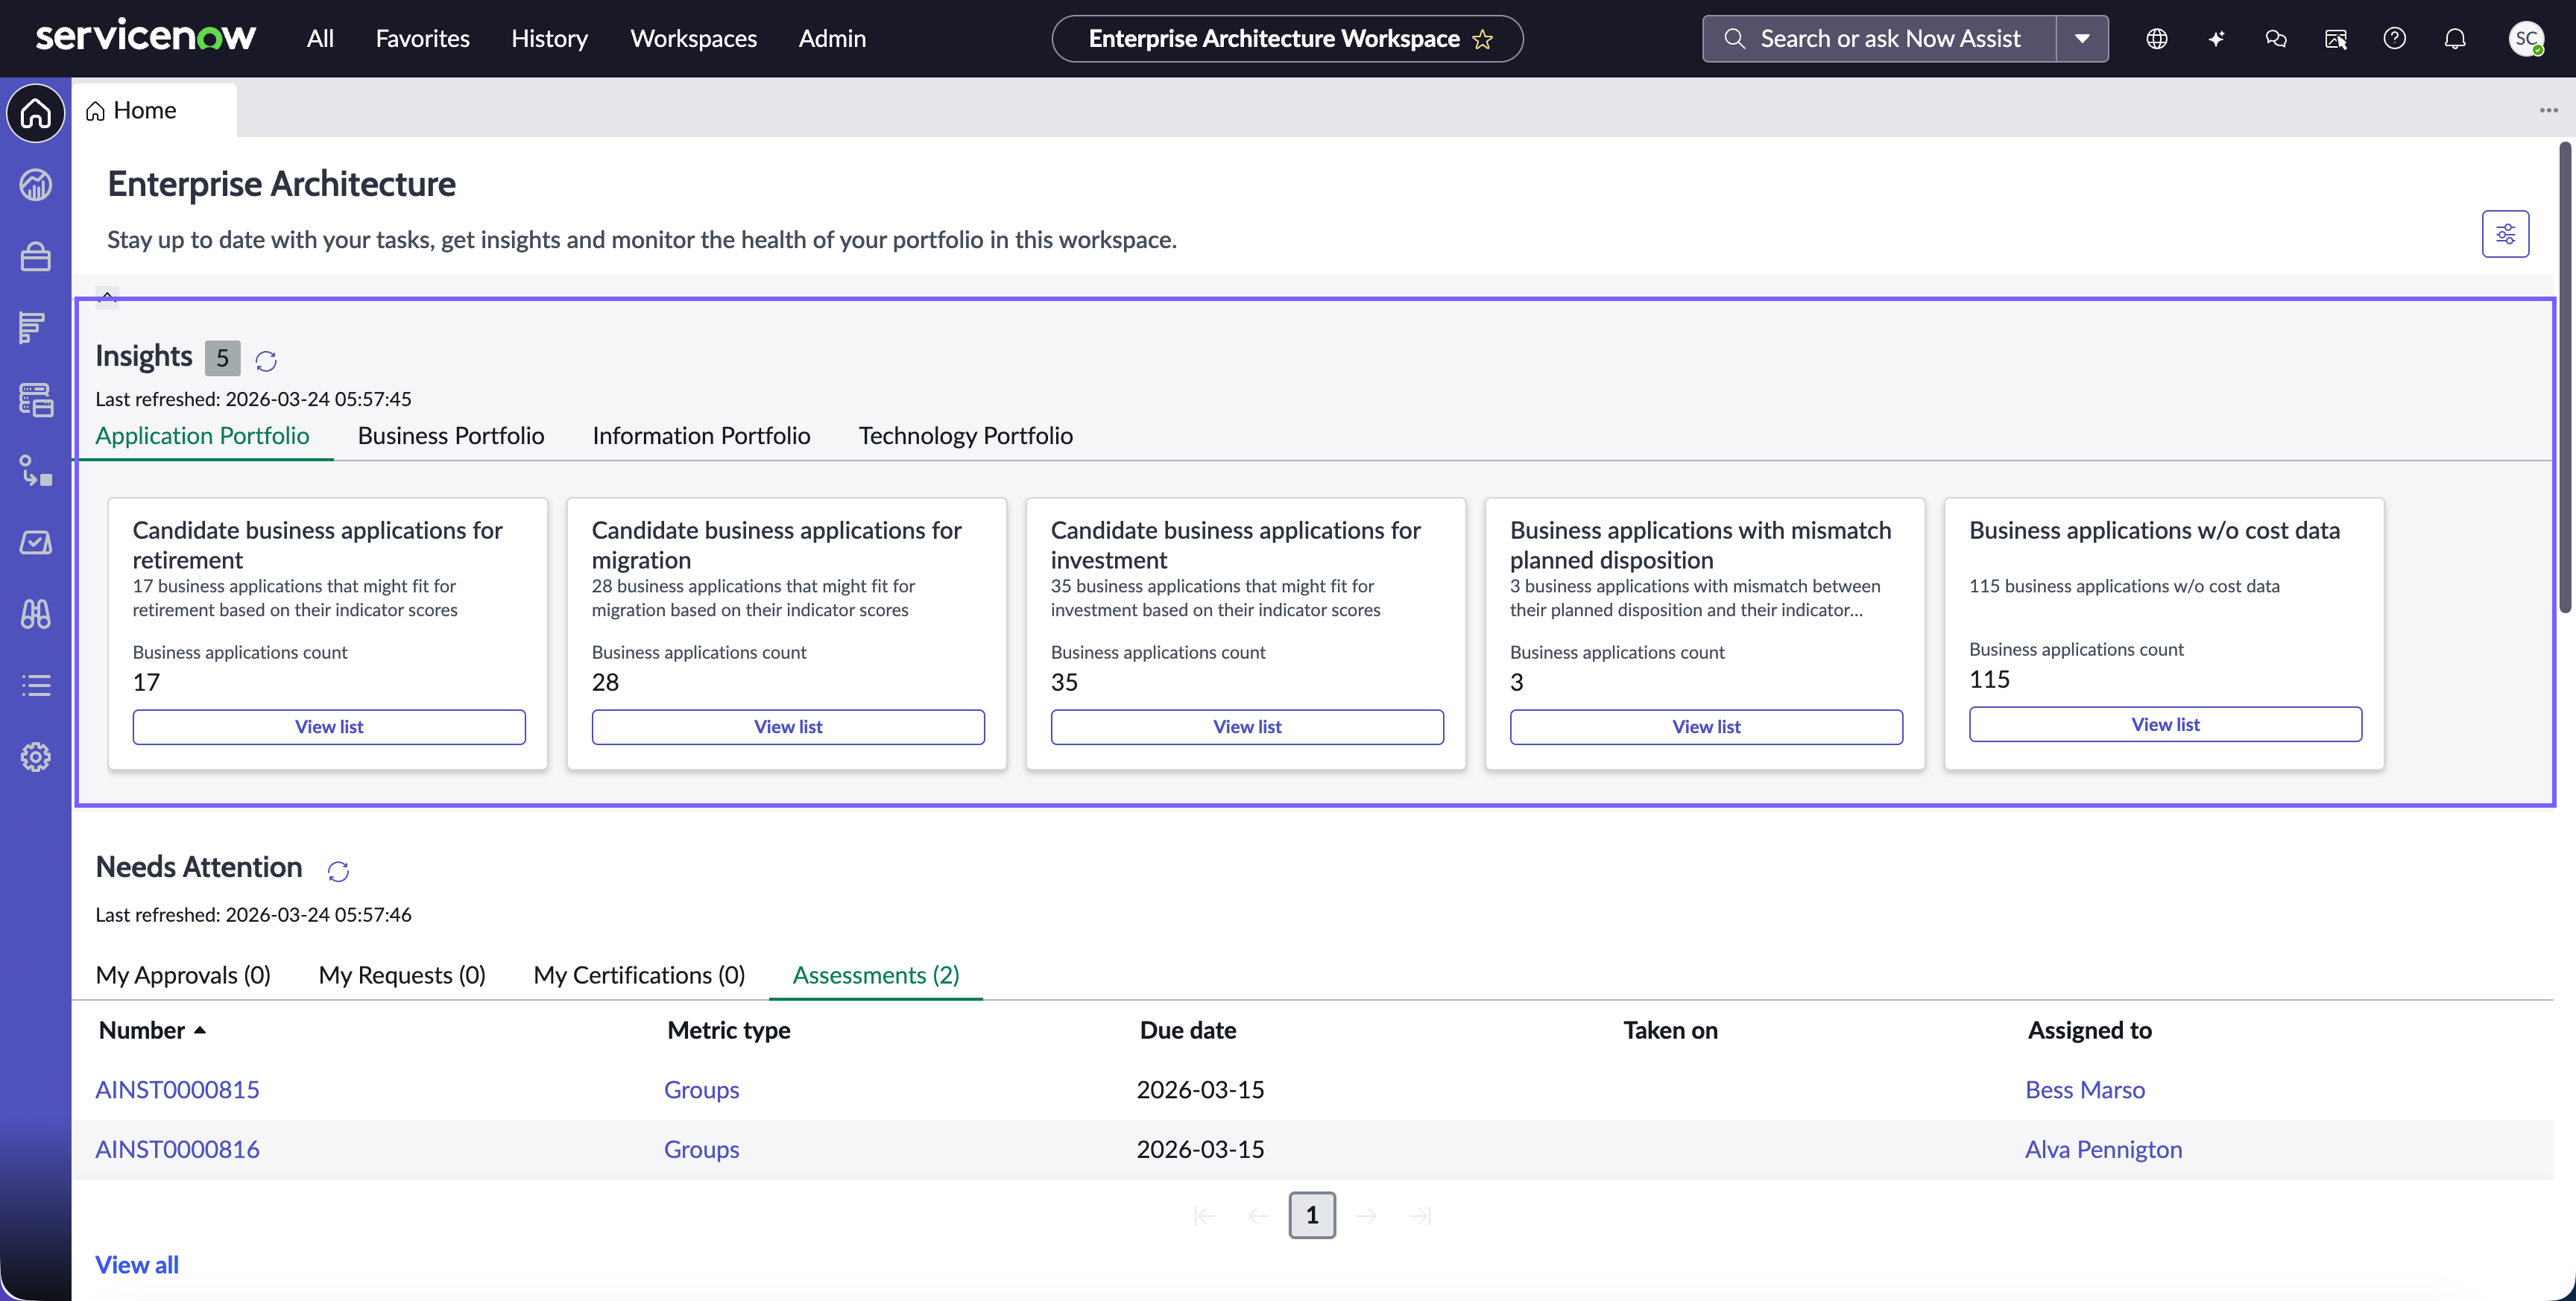2576x1301 pixels.
Task: Switch to Technology Portfolio tab
Action: click(966, 436)
